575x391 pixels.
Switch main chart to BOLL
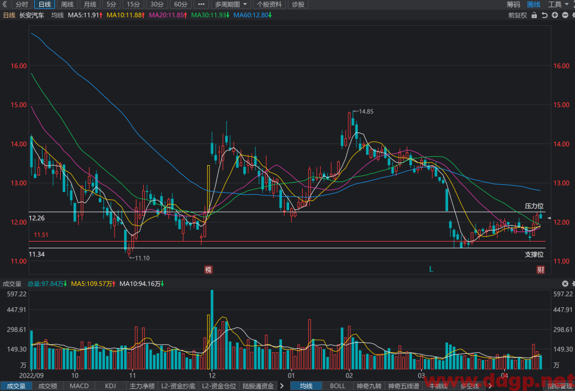click(337, 387)
